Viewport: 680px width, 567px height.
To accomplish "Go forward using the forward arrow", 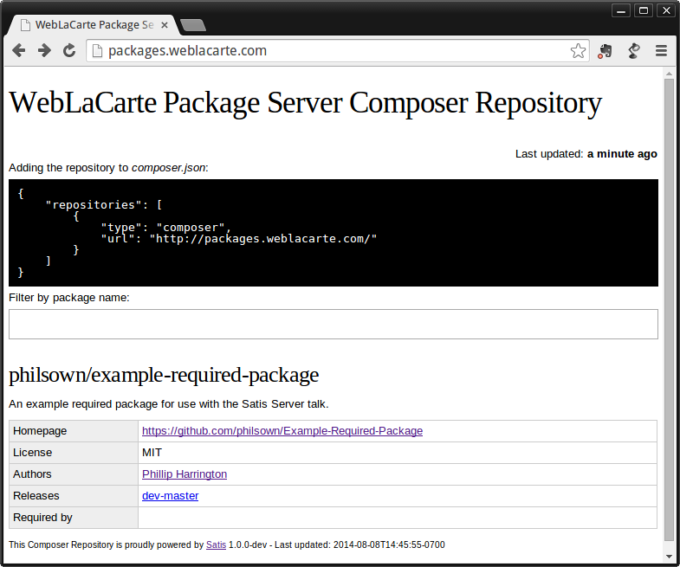I will 44,51.
